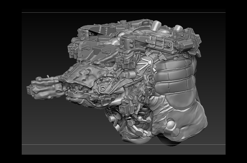Click the bottom horizontal canvas frame line
The width and height of the screenshot is (247, 163).
point(123,144)
